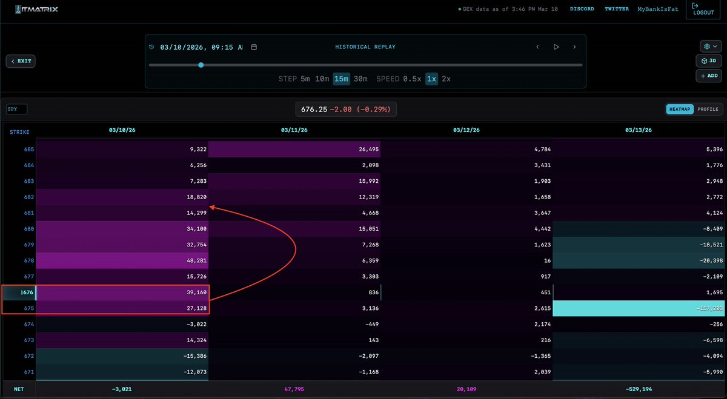Switch to PROFILE view
Image resolution: width=727 pixels, height=399 pixels.
[x=707, y=109]
